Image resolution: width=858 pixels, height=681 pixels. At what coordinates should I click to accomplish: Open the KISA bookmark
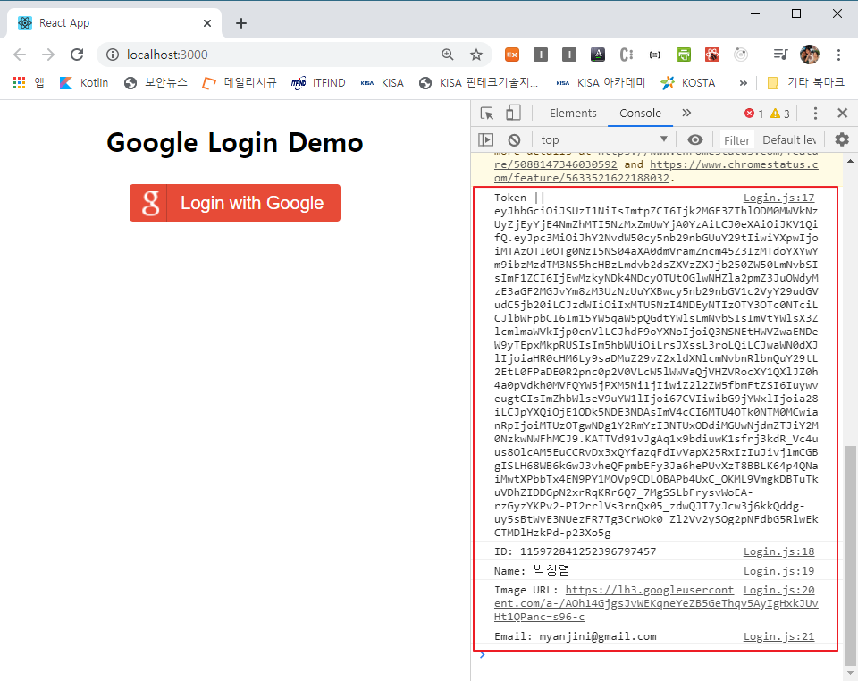pyautogui.click(x=383, y=82)
